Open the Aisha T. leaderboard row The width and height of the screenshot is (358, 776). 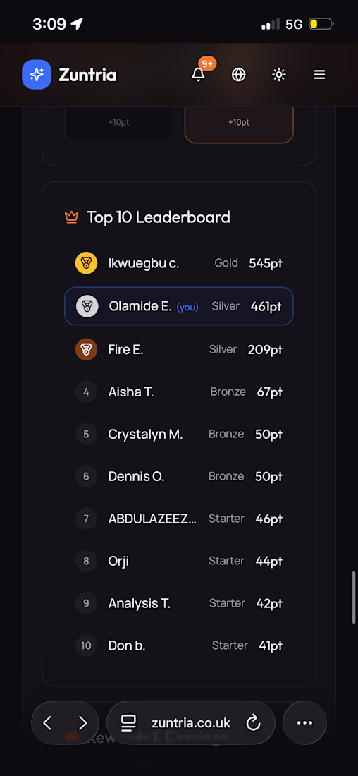point(179,392)
